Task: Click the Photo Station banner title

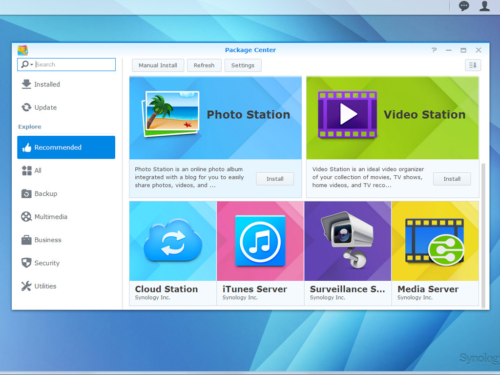Action: click(249, 114)
